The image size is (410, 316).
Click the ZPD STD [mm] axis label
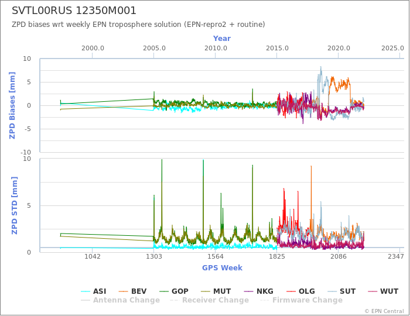pos(15,205)
